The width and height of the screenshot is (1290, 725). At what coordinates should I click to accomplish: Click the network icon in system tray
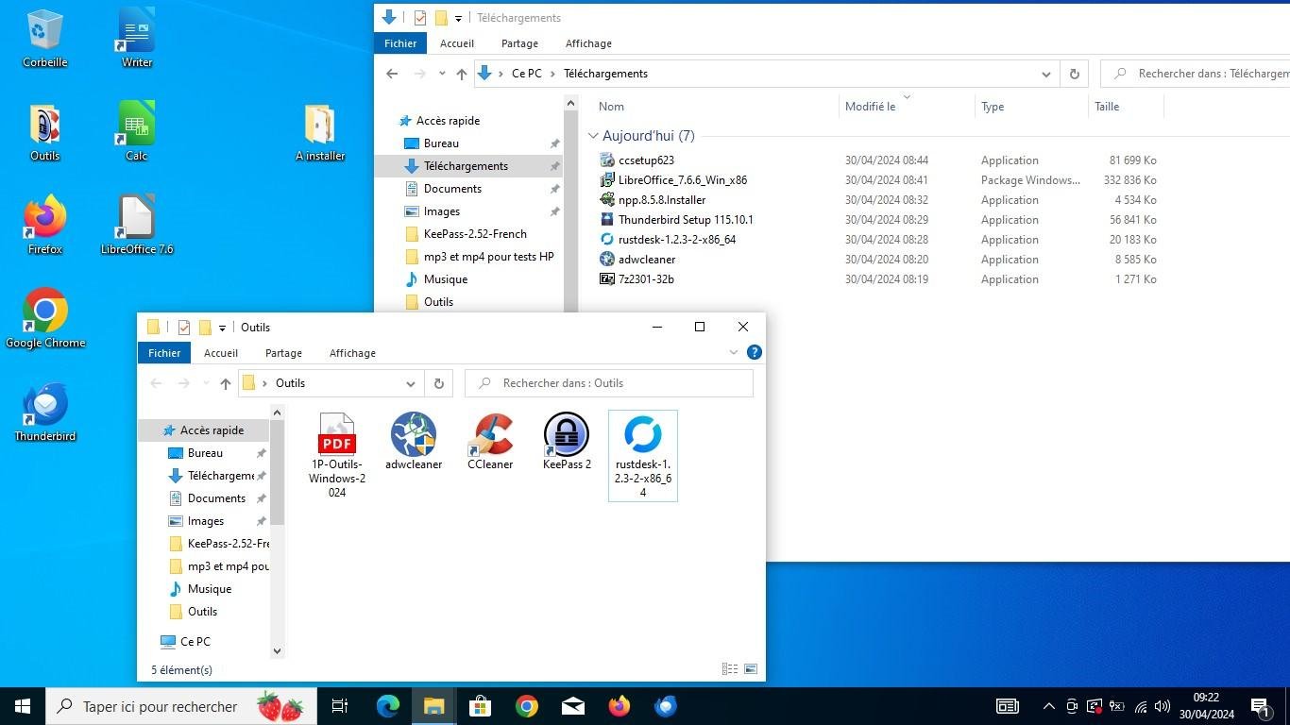point(1141,706)
